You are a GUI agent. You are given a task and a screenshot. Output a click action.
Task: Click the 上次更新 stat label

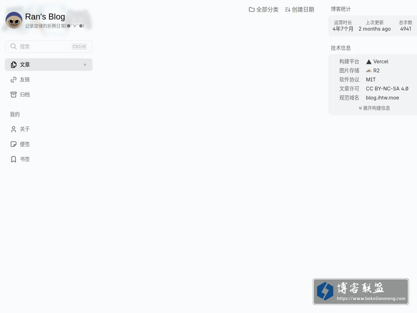click(x=375, y=23)
